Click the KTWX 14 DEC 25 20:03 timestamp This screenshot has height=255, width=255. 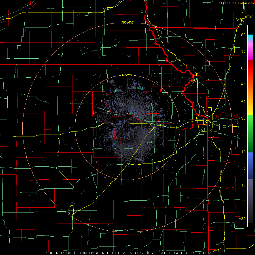tap(186, 253)
